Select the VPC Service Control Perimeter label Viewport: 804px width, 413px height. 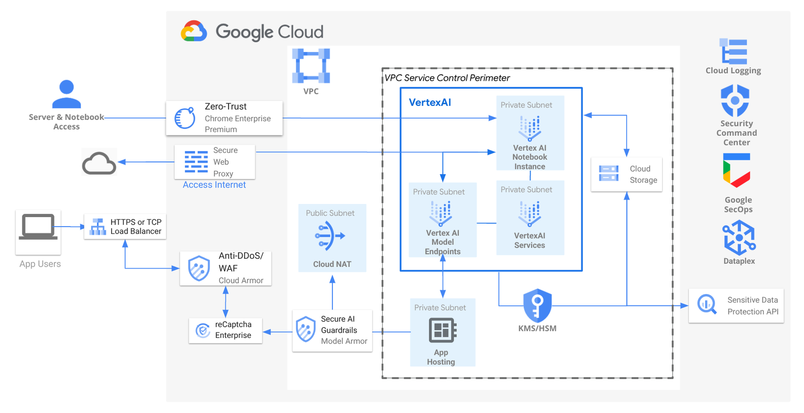[x=447, y=78]
